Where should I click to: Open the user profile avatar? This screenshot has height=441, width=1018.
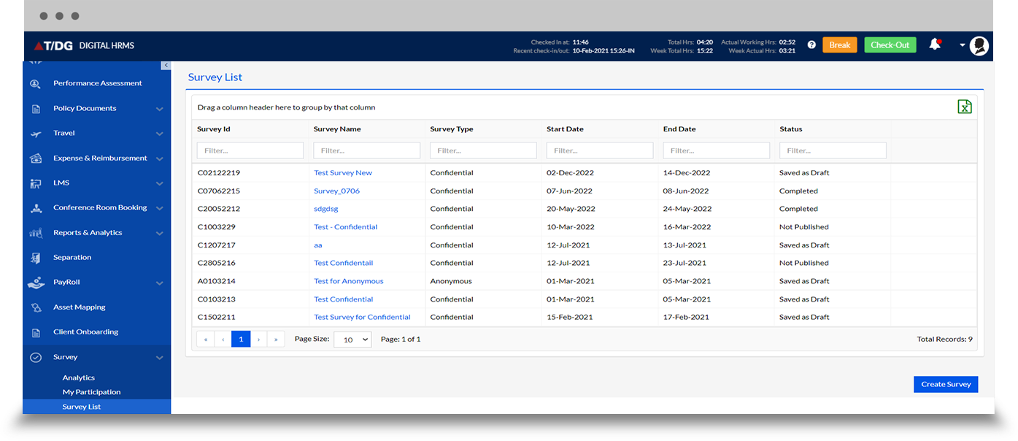[979, 45]
